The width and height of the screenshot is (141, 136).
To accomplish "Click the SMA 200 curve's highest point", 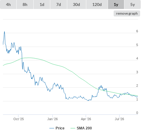I will tap(28, 58).
